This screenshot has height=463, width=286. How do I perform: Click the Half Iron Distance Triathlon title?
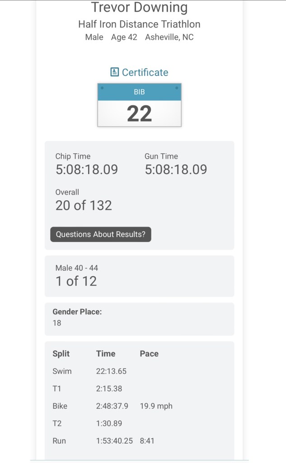click(x=139, y=24)
